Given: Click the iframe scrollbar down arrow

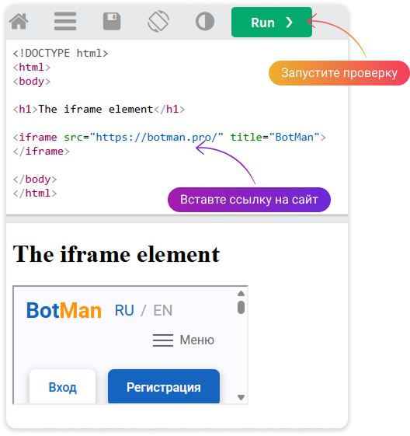Looking at the screenshot, I should pyautogui.click(x=241, y=397).
